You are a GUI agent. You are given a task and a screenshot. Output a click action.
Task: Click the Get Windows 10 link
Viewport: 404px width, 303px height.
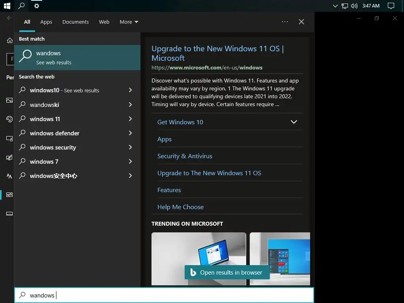pyautogui.click(x=180, y=122)
